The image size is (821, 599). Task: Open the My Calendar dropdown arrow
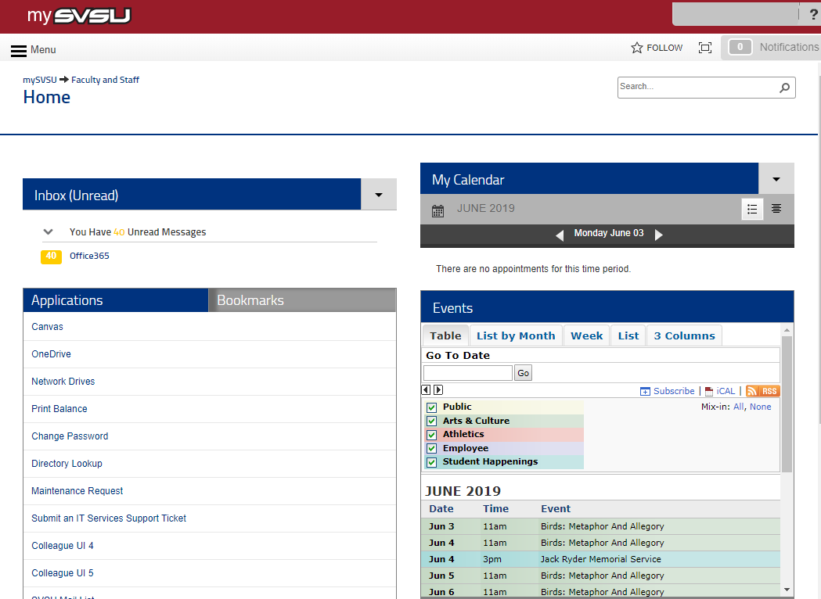(776, 179)
